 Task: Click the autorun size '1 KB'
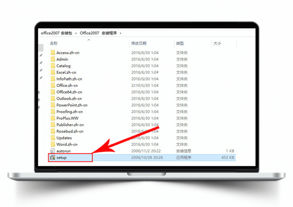(x=230, y=151)
